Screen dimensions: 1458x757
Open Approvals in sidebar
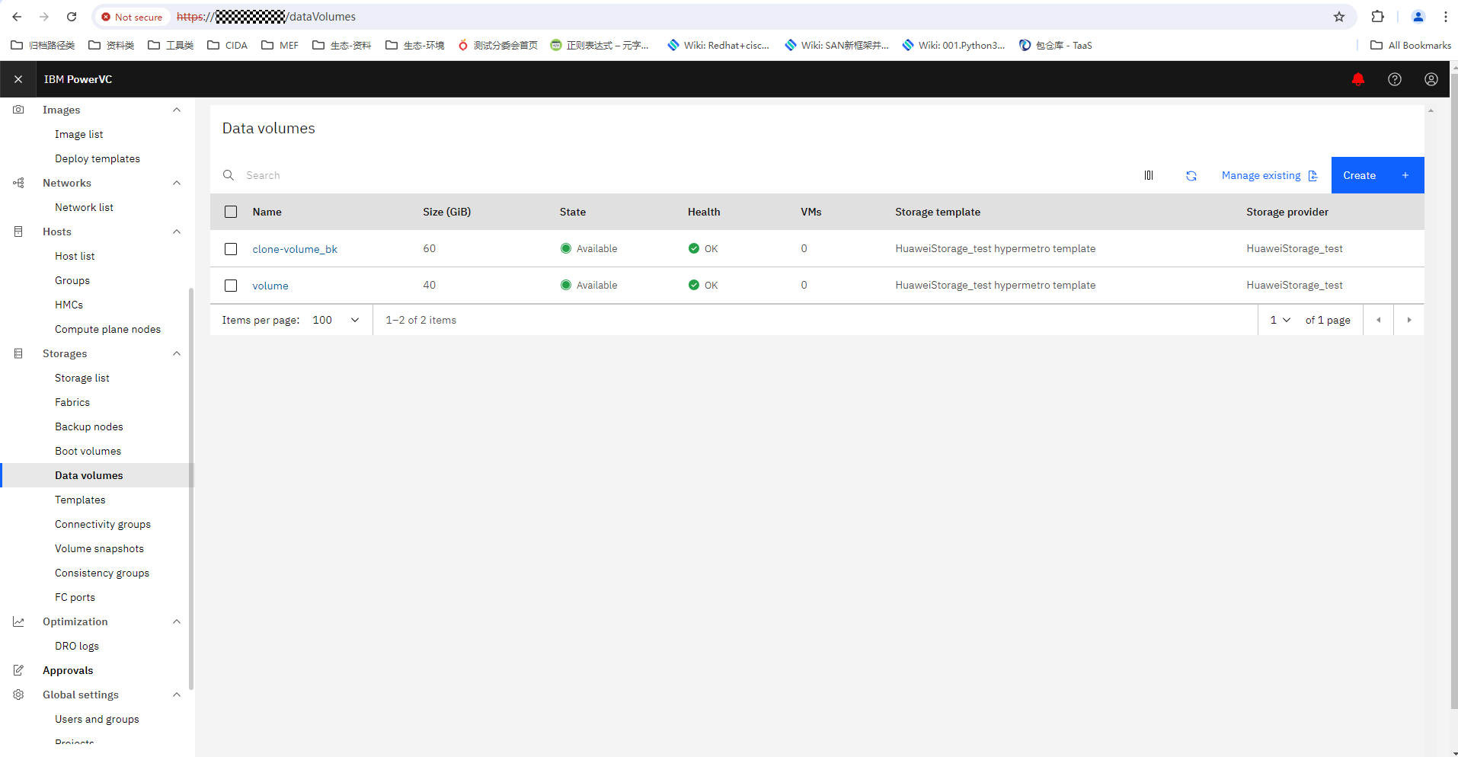point(68,670)
